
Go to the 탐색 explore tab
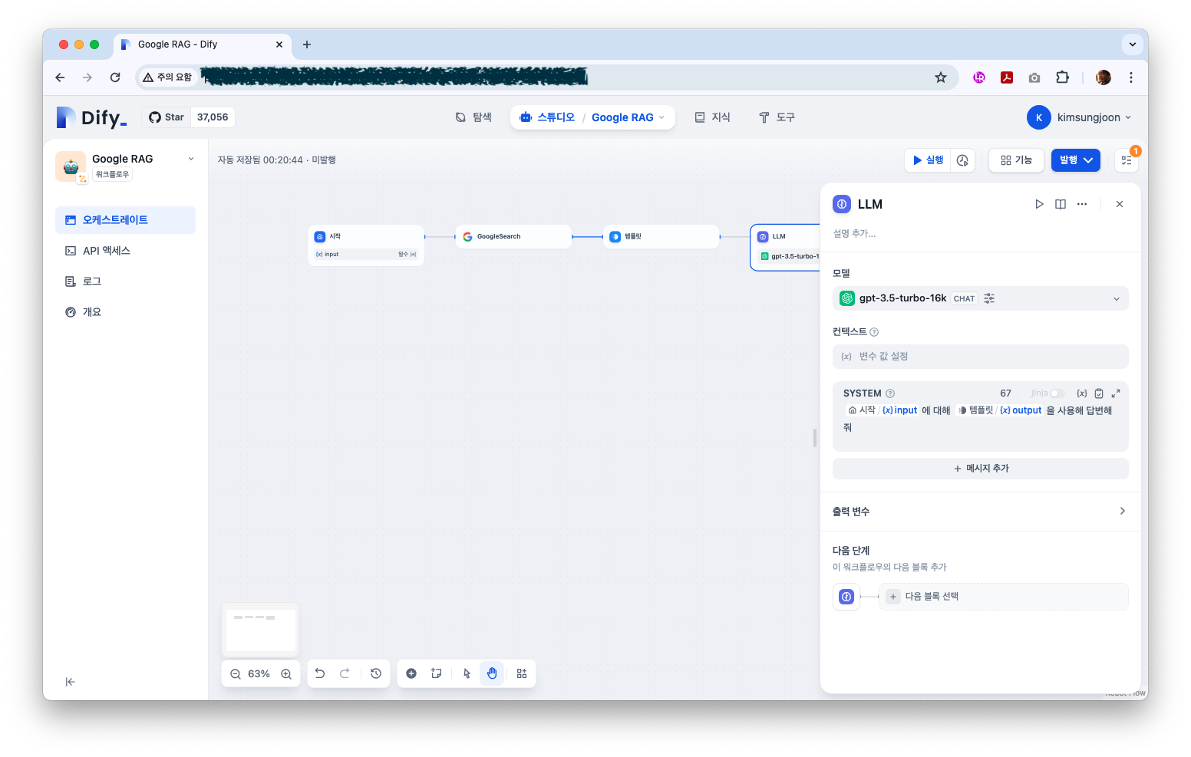click(473, 117)
